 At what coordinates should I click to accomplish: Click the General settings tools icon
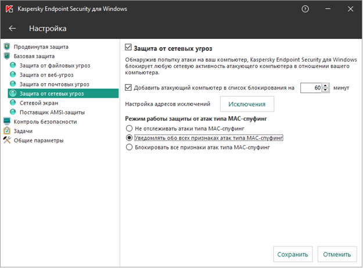coord(7,140)
